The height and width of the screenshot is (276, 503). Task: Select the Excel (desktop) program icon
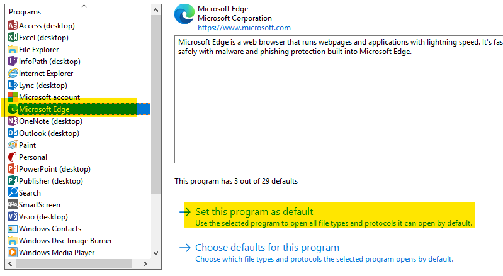tap(12, 38)
